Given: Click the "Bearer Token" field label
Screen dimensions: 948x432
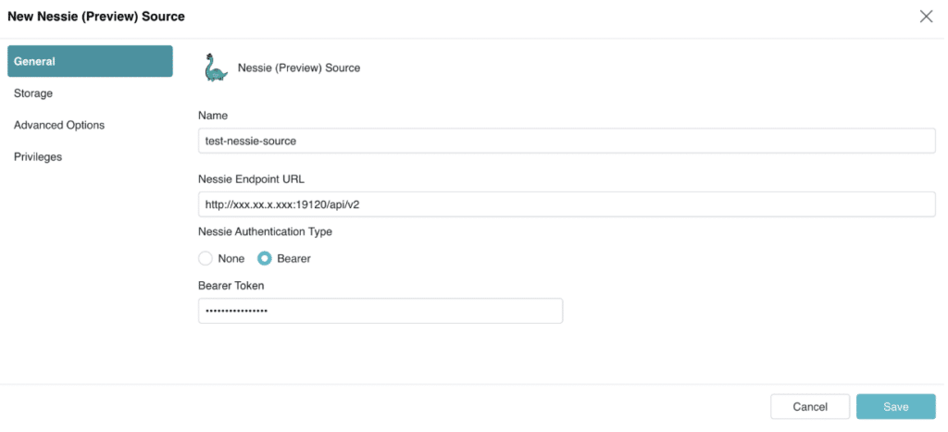Looking at the screenshot, I should pos(231,285).
